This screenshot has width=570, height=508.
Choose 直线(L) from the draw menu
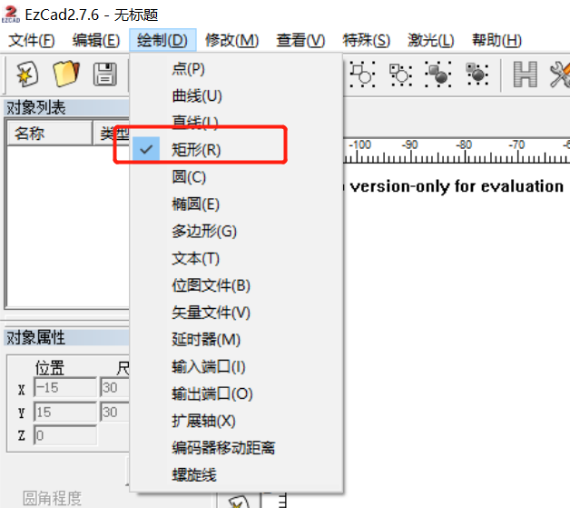pos(236,123)
